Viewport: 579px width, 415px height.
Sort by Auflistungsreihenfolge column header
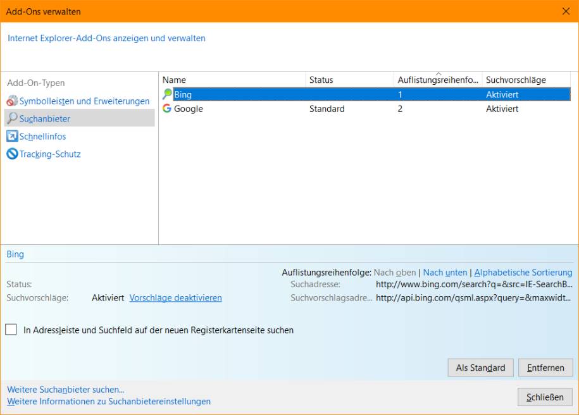(x=438, y=80)
